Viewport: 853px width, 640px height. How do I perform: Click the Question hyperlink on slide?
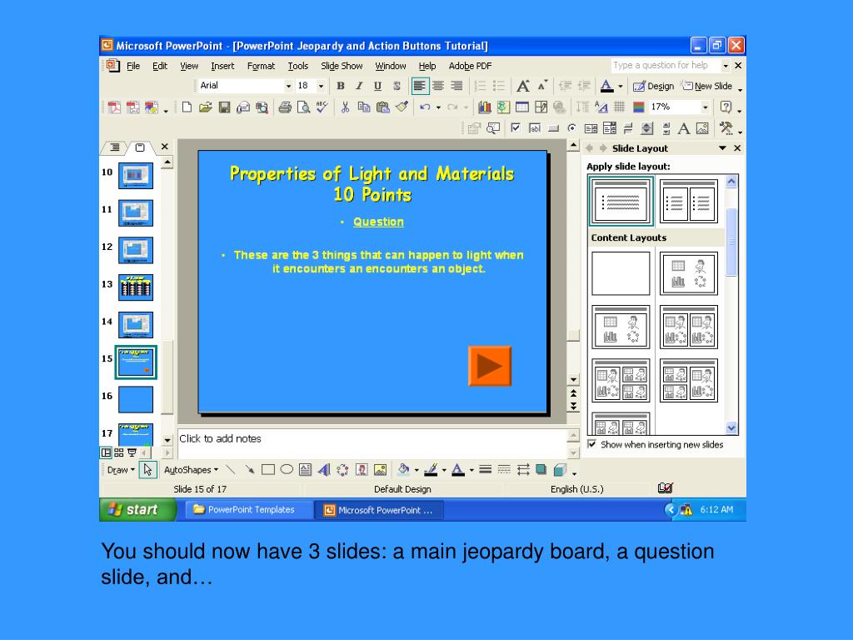point(378,222)
